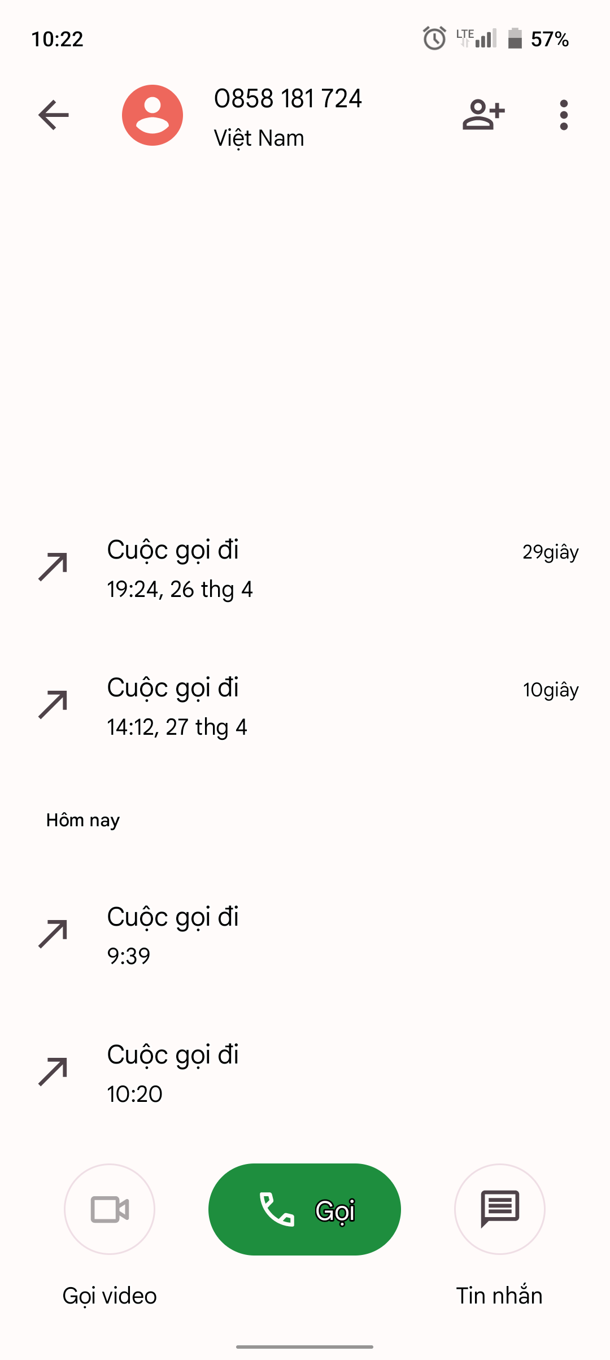Tap the outgoing arrow for 14:12 call
The image size is (610, 1360).
53,705
